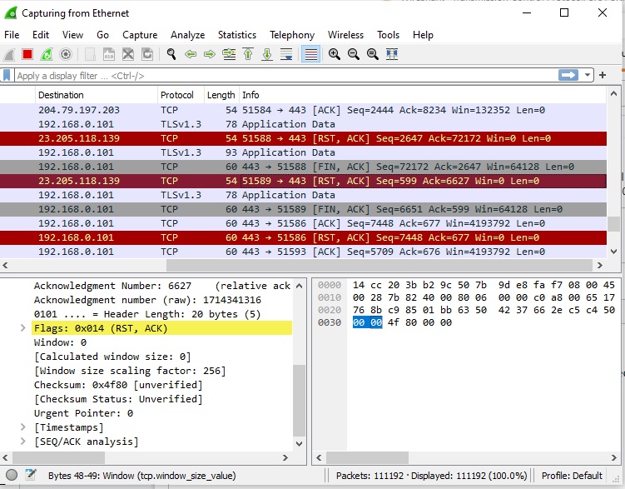625x489 pixels.
Task: Restart the current capture green fin icon
Action: (47, 54)
